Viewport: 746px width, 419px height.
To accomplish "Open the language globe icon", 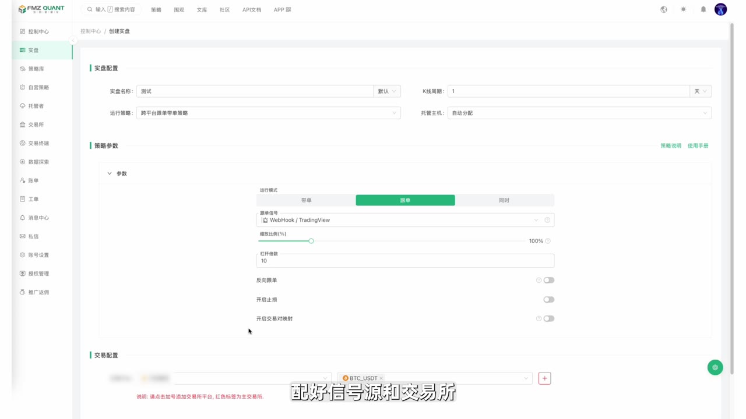I will coord(664,9).
